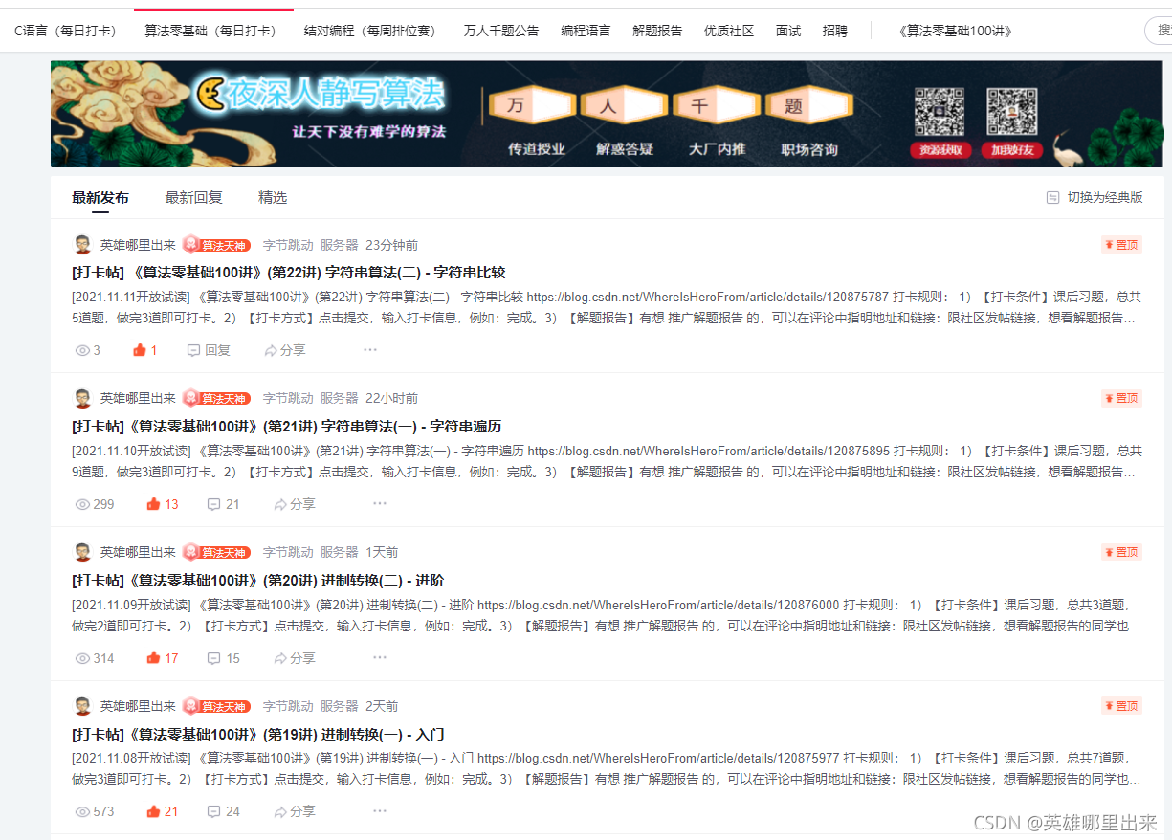This screenshot has height=840, width=1172.
Task: Open comments showing 21 replies
Action: click(224, 504)
